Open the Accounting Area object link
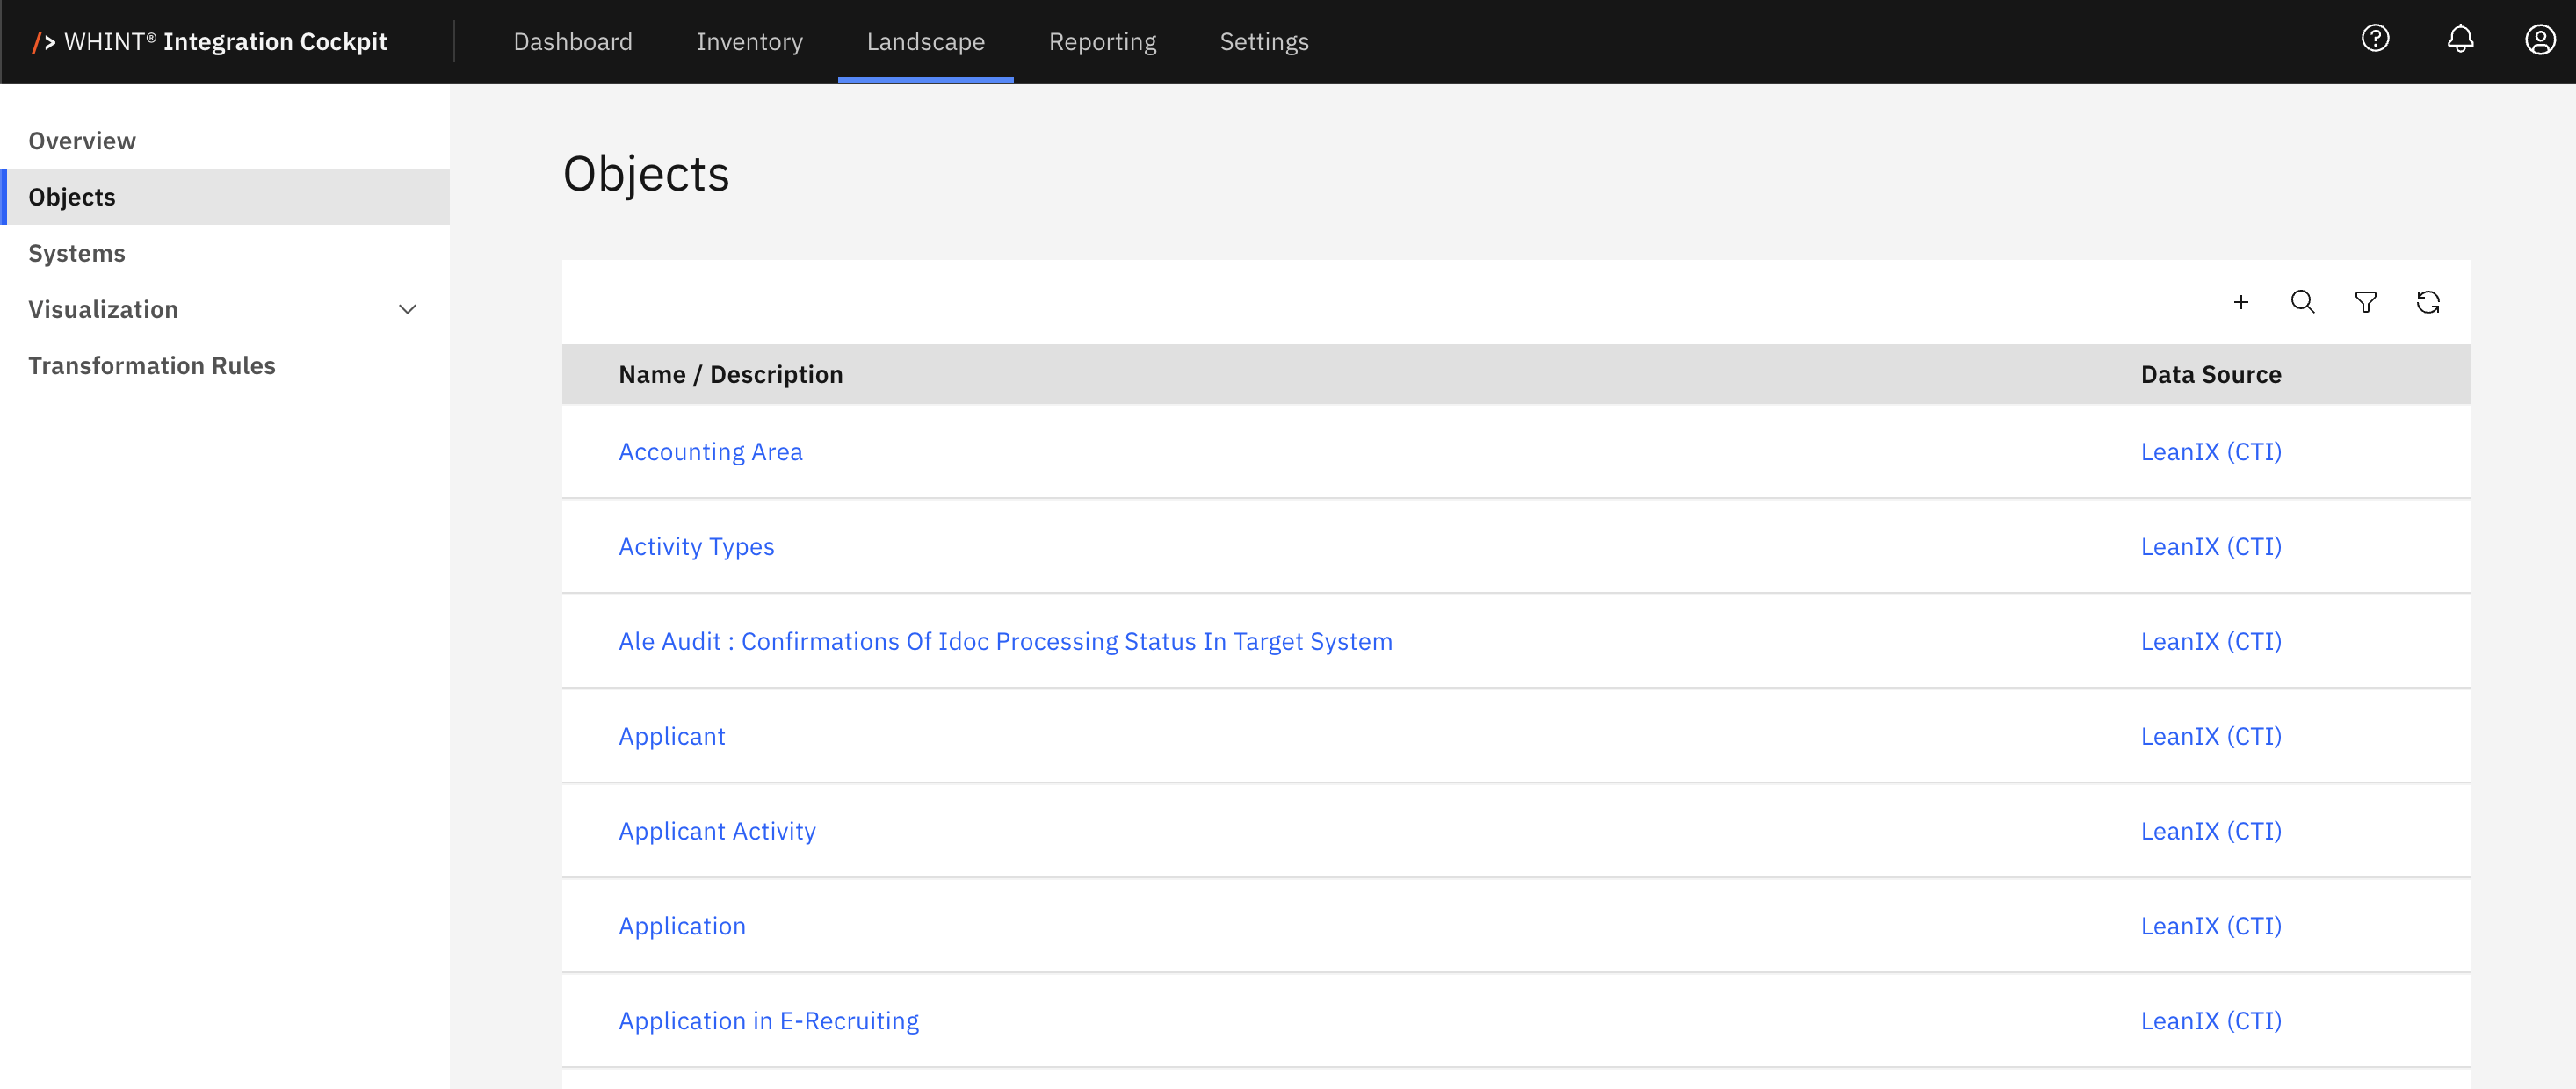This screenshot has width=2576, height=1089. tap(710, 451)
